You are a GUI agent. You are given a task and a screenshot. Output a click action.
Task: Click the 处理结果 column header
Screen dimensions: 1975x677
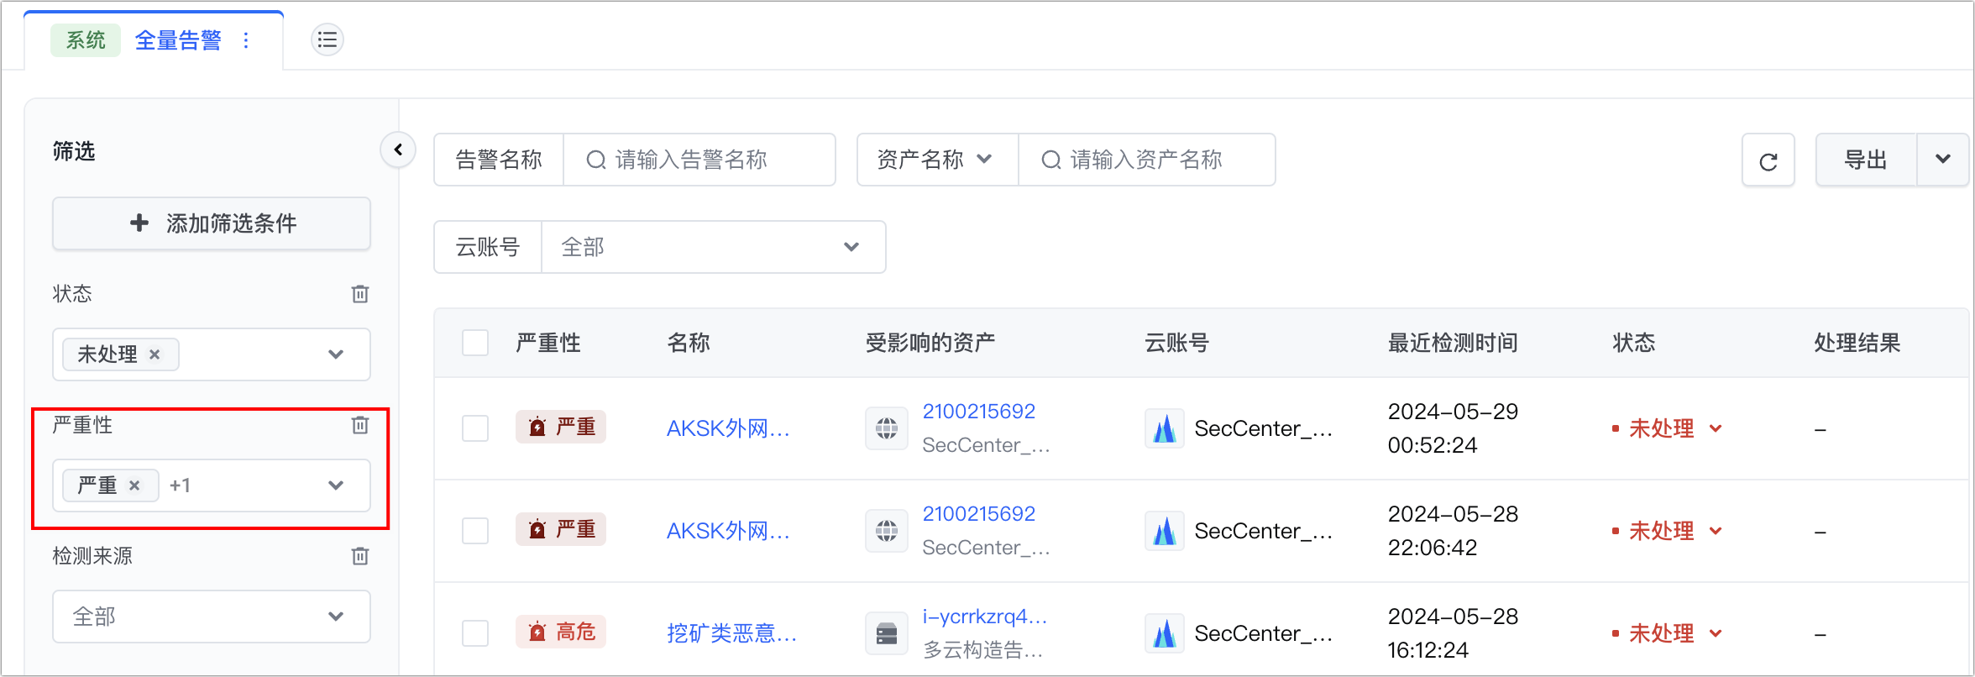coord(1857,343)
